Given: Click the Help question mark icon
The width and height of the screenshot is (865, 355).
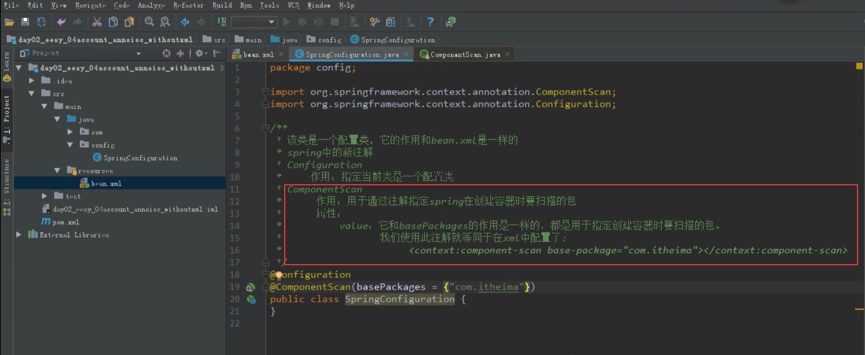Looking at the screenshot, I should (x=430, y=22).
